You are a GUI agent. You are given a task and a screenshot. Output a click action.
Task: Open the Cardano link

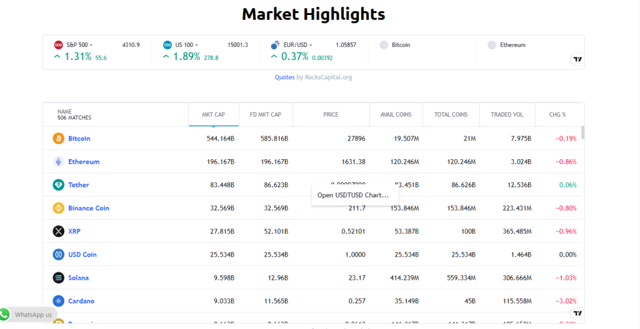tap(81, 301)
